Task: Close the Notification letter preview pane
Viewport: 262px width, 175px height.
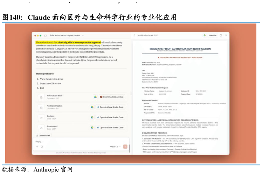Action: (x=226, y=35)
